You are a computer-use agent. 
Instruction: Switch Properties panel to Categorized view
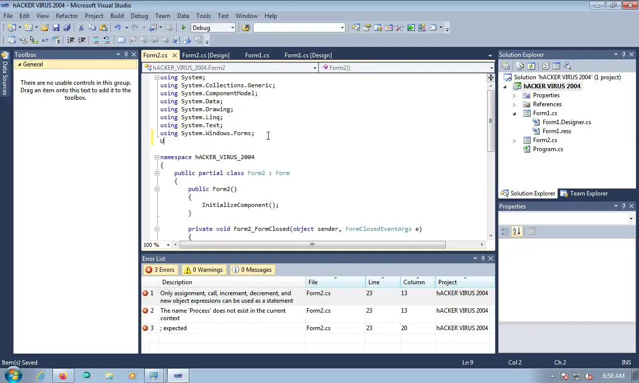[505, 231]
